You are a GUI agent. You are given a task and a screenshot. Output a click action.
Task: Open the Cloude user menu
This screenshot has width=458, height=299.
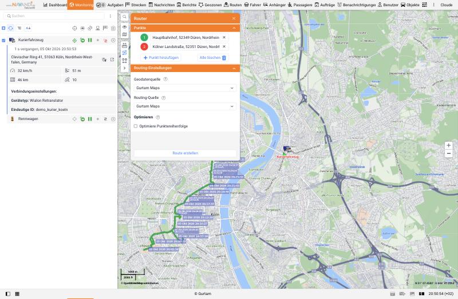point(447,5)
